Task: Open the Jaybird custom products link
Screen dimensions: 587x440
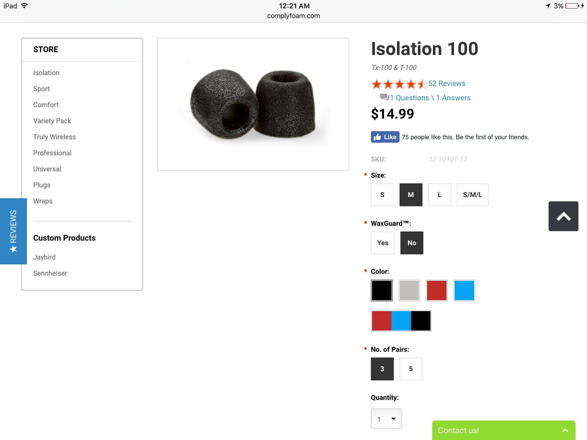Action: coord(44,257)
